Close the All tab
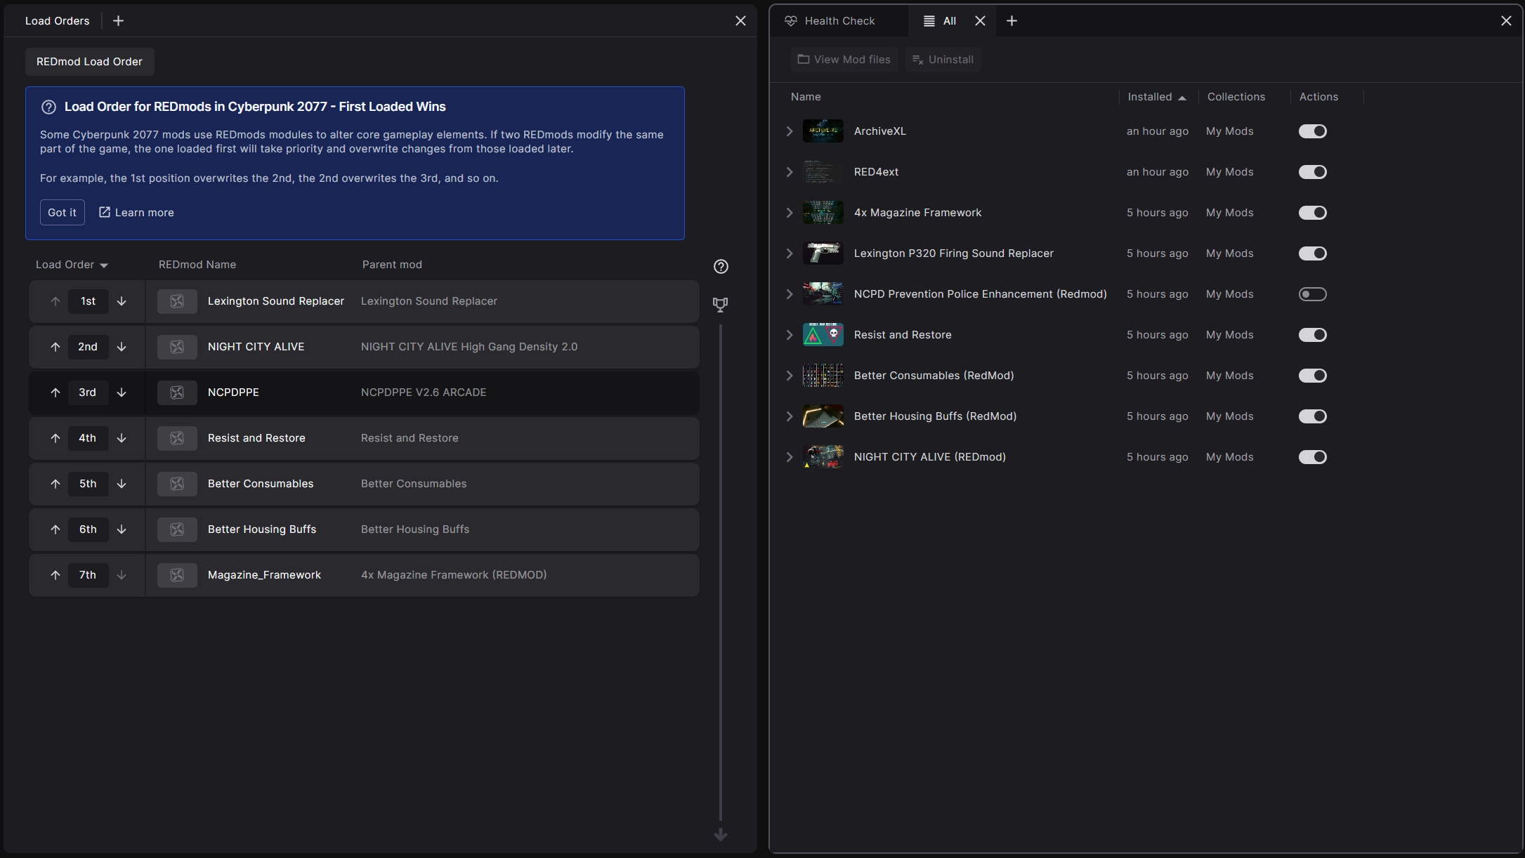This screenshot has height=858, width=1525. tap(980, 21)
